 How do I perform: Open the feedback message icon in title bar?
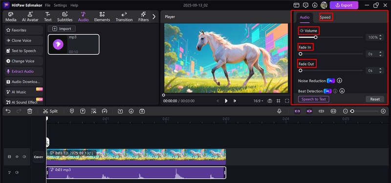tap(305, 5)
